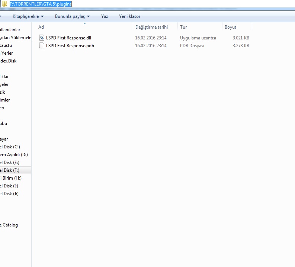295x267 pixels.
Task: Open Masaüstü in the sidebar
Action: 6,45
